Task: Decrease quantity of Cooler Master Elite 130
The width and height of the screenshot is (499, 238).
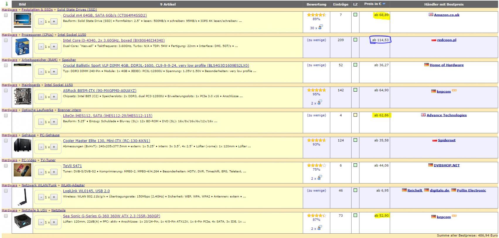Action: click(41, 147)
